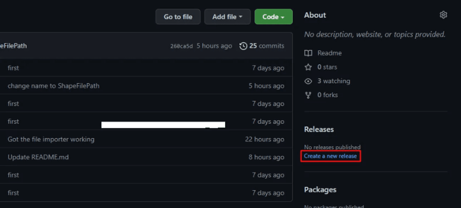461x208 pixels.
Task: Open the green Code dropdown
Action: tap(273, 17)
